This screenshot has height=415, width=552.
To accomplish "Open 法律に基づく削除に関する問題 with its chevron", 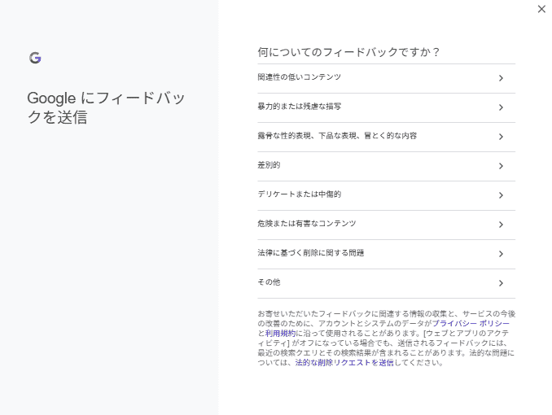I will 501,254.
